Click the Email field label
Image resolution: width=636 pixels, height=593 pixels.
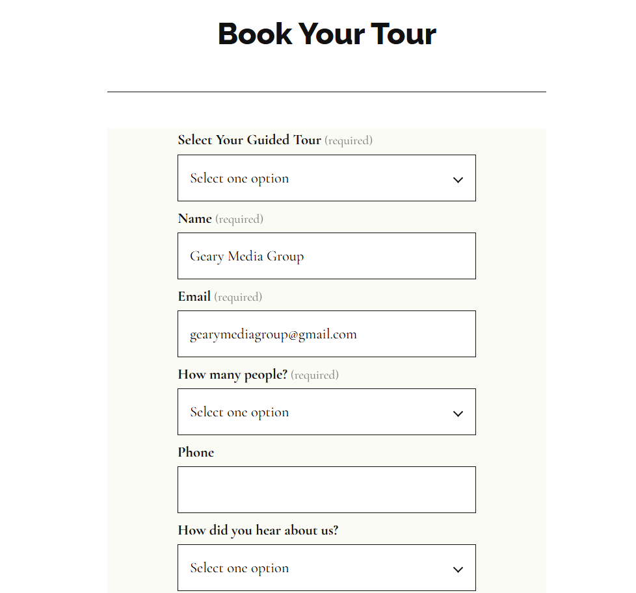click(194, 296)
